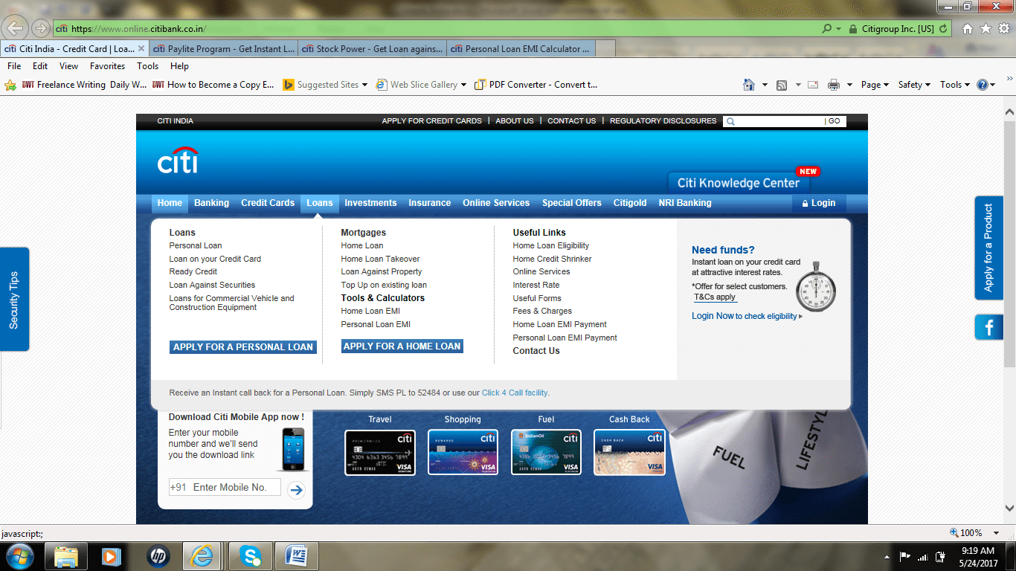Open Microsoft Word from the taskbar

tap(297, 556)
